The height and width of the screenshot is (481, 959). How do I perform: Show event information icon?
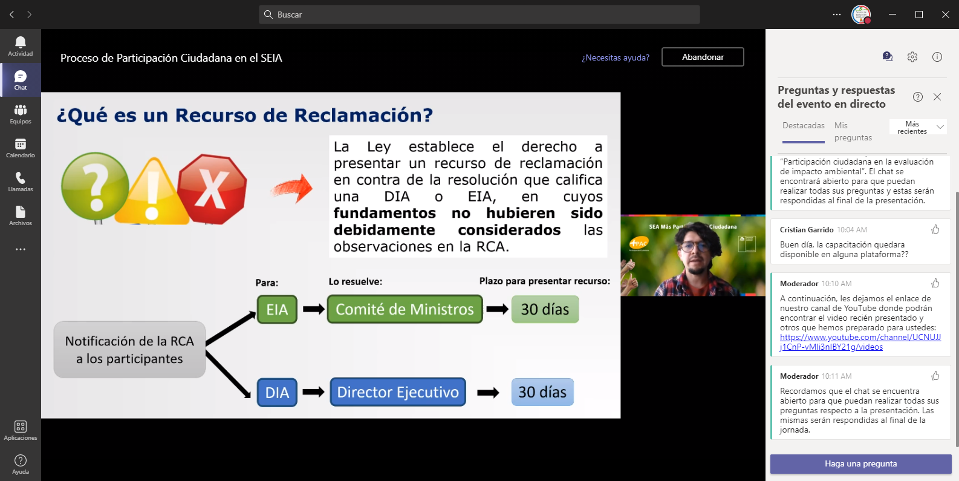937,57
